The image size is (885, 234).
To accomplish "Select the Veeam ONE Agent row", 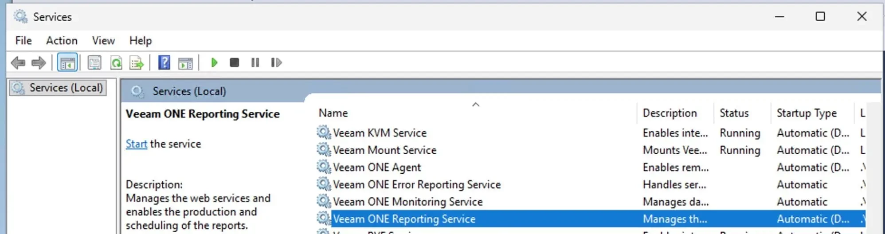I will point(591,167).
